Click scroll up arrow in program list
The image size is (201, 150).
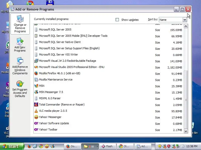pyautogui.click(x=186, y=26)
